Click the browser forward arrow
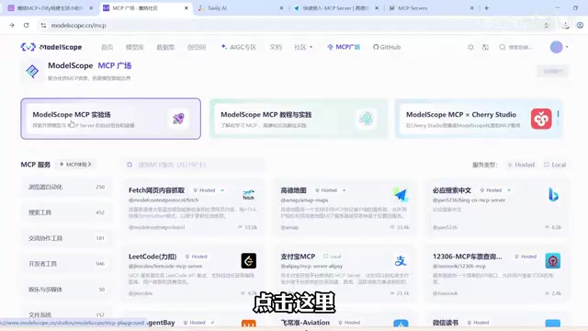 click(12, 25)
